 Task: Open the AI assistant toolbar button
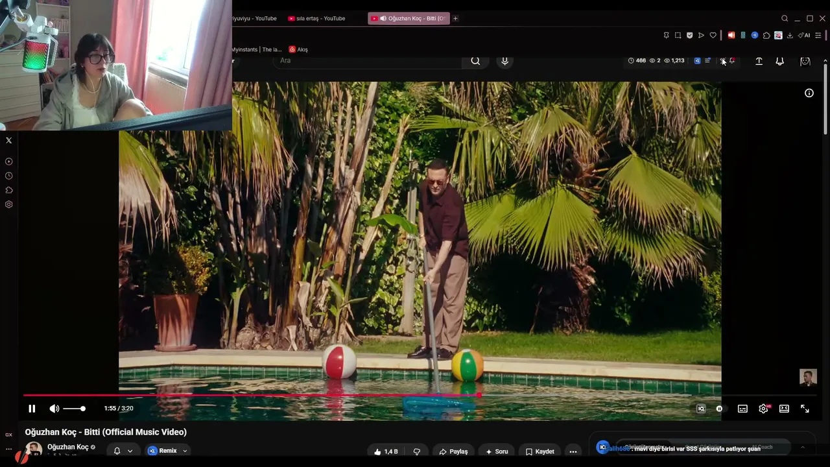pos(804,35)
